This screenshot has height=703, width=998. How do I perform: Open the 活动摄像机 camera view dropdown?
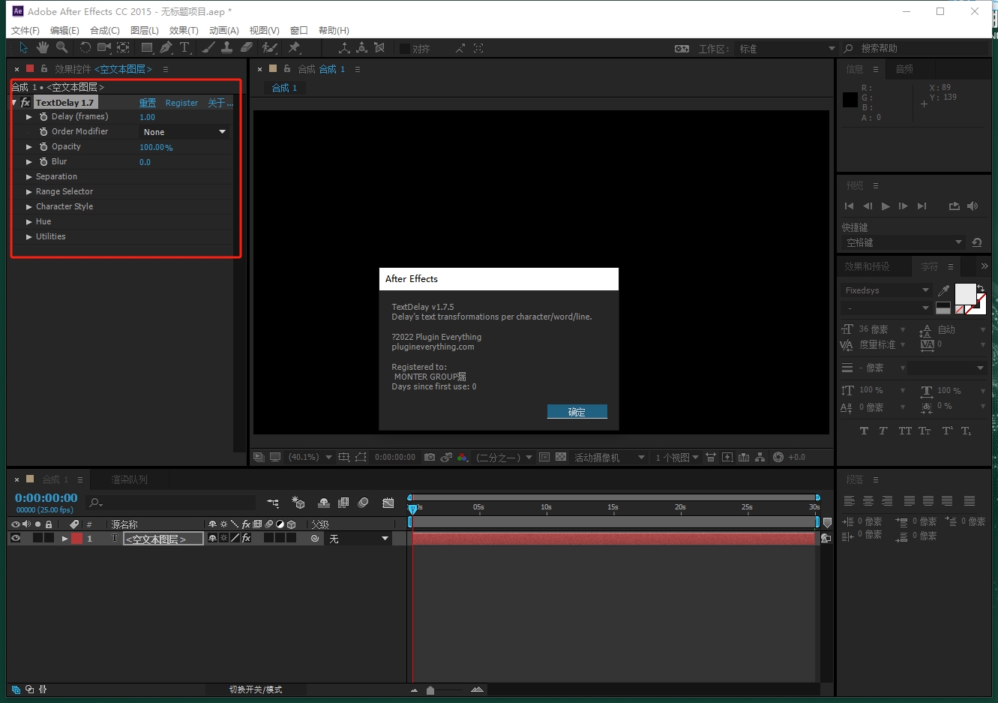point(609,457)
